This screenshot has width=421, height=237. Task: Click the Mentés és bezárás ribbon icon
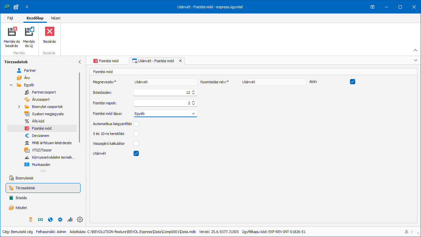(12, 32)
